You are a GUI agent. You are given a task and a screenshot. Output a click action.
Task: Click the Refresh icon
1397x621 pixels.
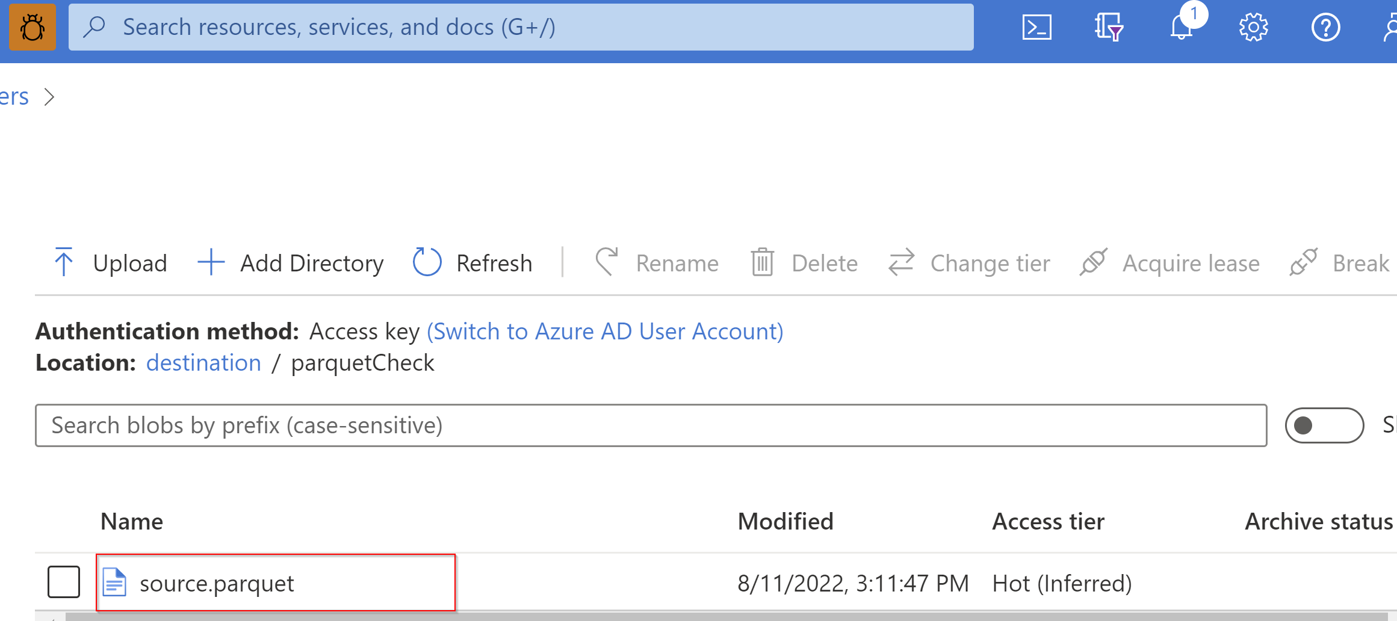pos(427,262)
